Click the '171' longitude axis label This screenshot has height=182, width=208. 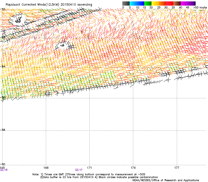89,168
